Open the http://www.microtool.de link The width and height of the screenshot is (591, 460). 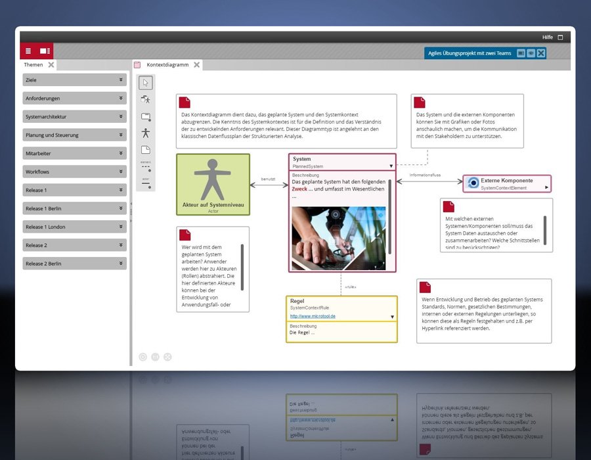coord(313,316)
